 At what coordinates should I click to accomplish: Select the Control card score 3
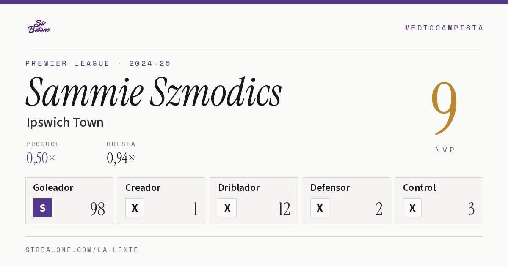point(471,209)
